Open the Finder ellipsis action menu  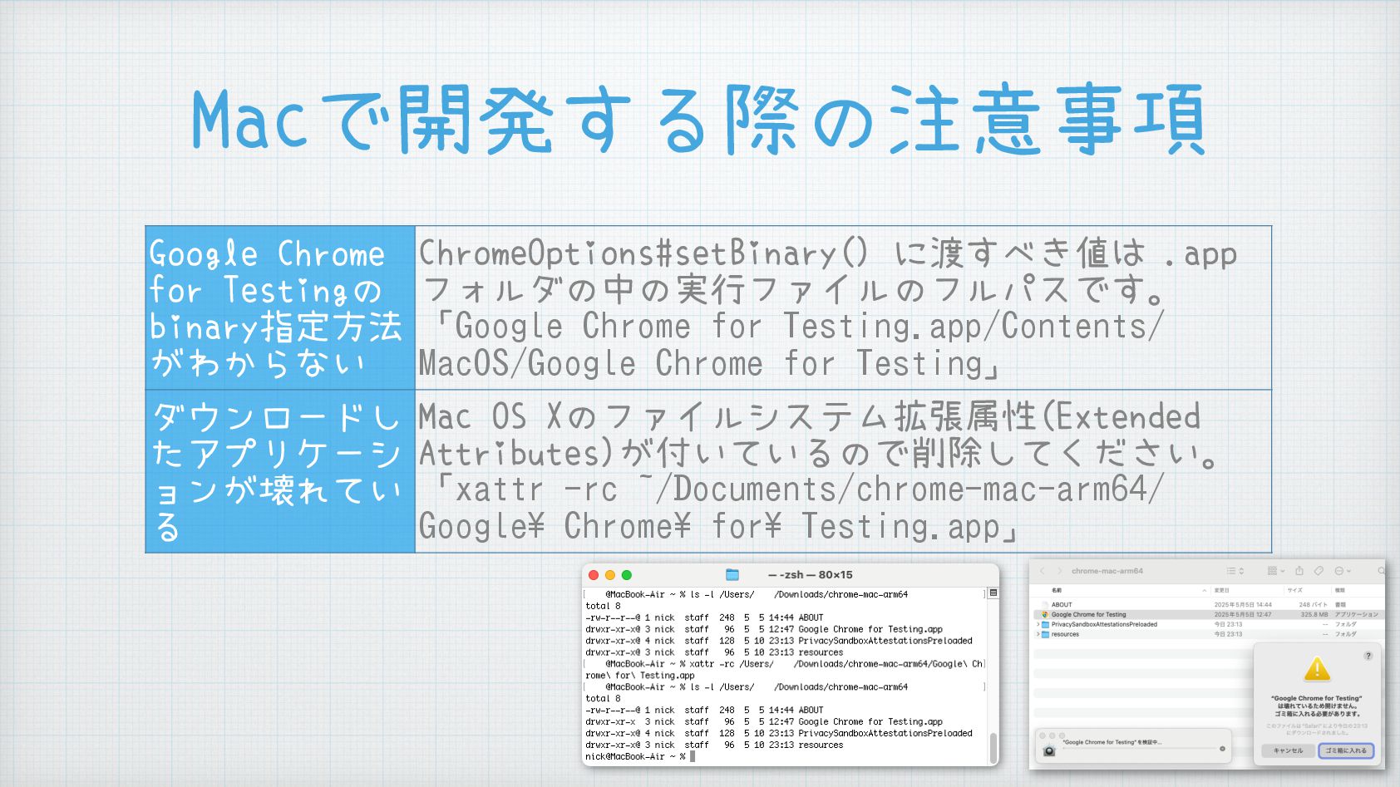pos(1343,571)
